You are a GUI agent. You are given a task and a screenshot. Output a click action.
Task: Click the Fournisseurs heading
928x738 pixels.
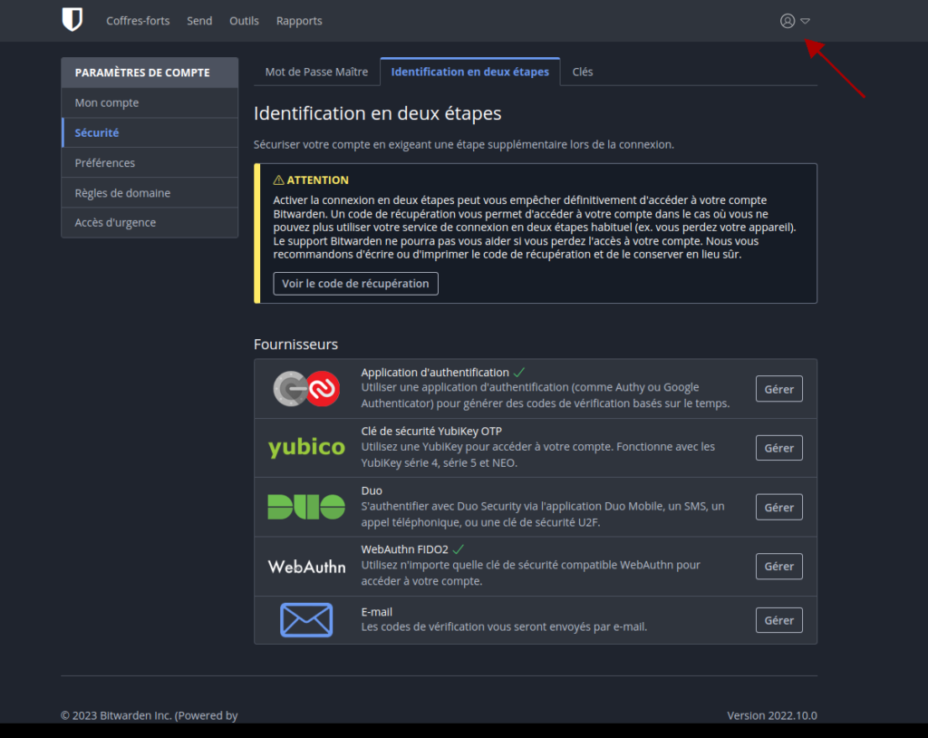tap(296, 345)
